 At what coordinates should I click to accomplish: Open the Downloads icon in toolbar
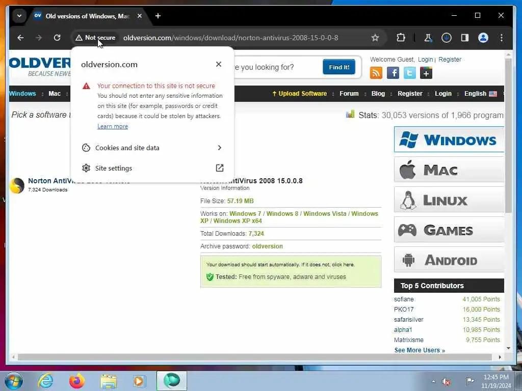click(x=447, y=38)
